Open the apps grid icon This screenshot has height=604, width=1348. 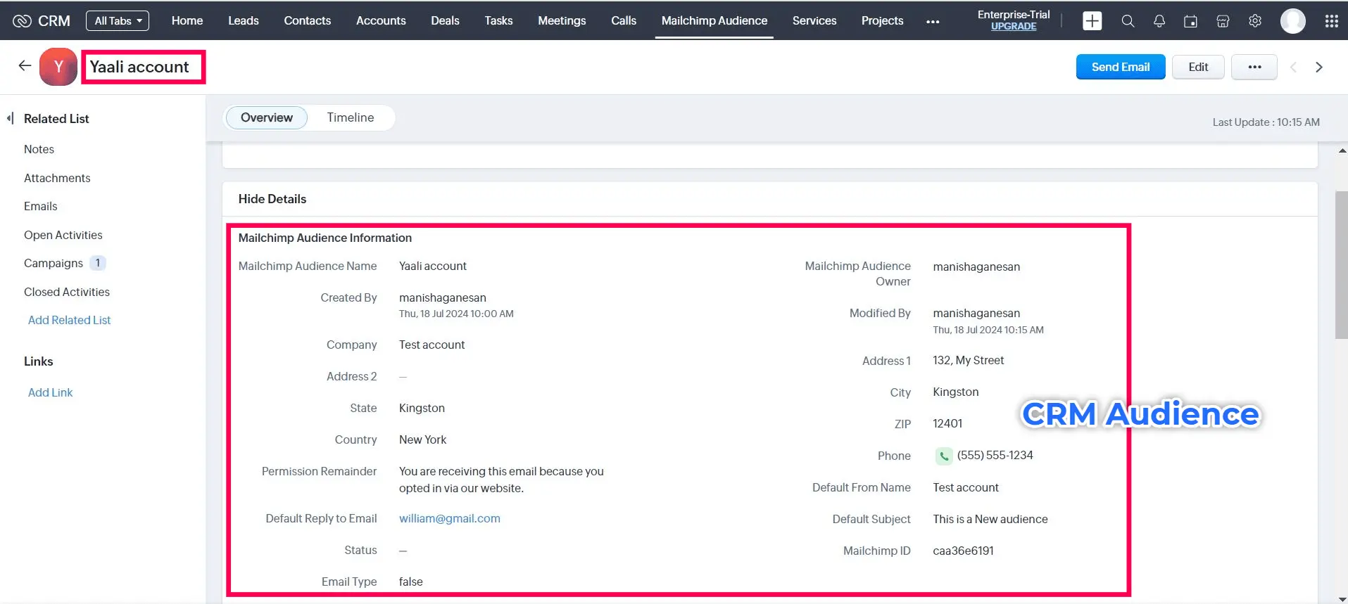point(1332,21)
